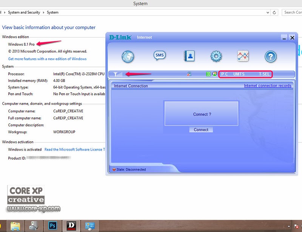Click the 64-bit Operating System value
This screenshot has height=232, width=302.
click(79, 87)
